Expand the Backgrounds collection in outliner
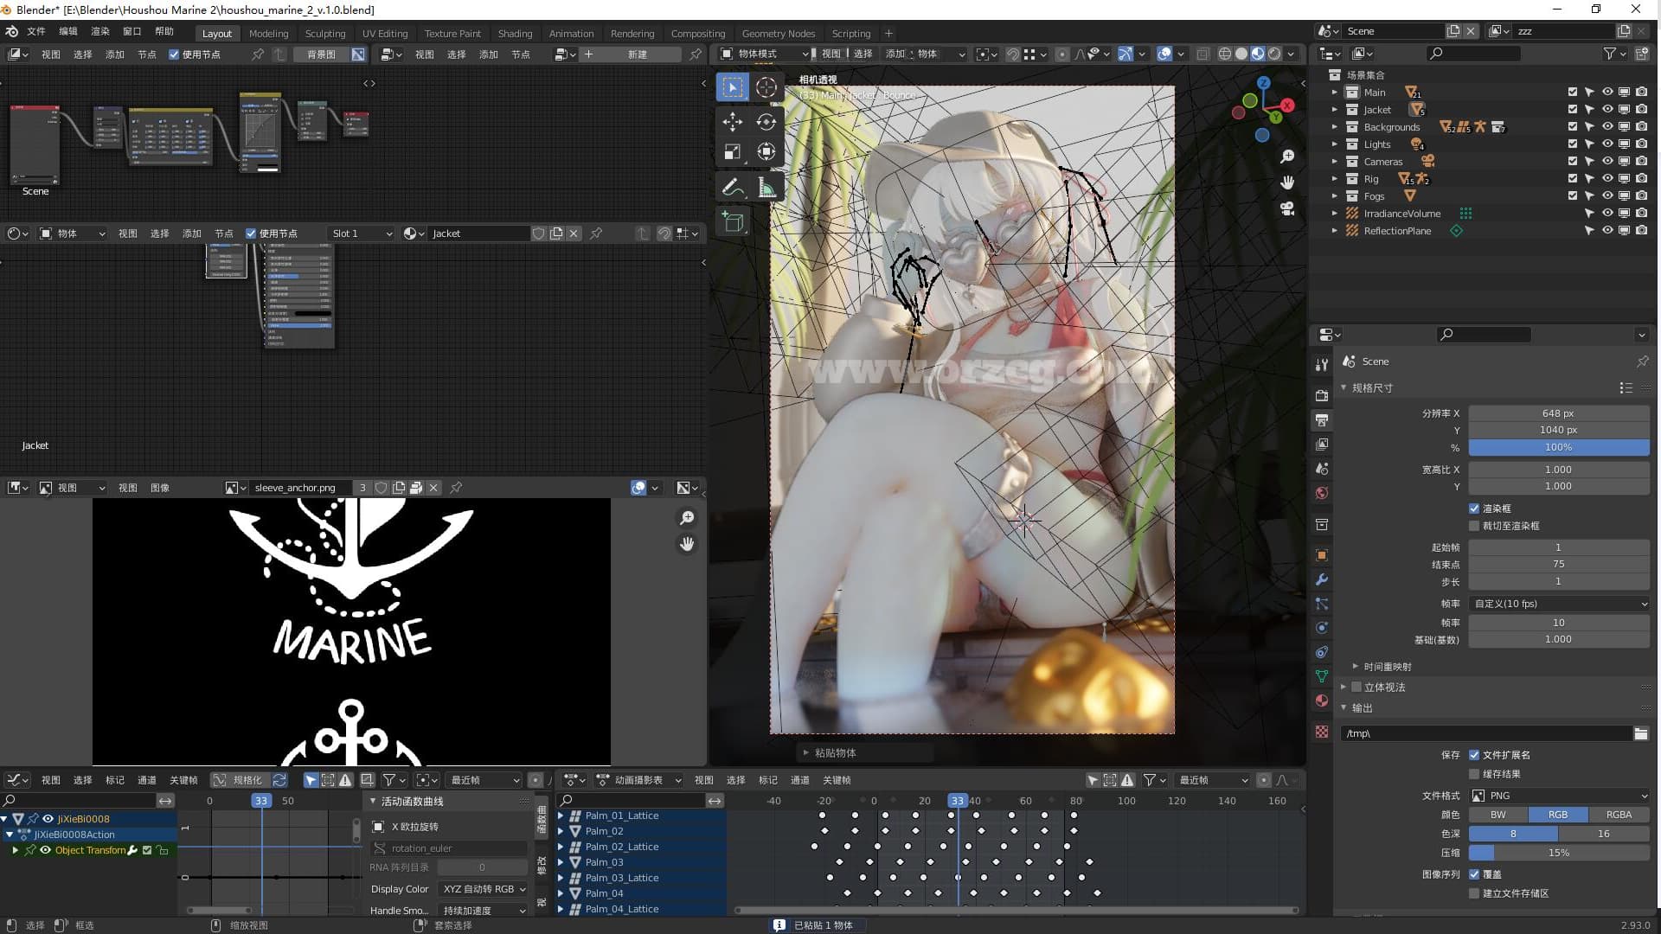Viewport: 1661px width, 934px height. 1334,127
